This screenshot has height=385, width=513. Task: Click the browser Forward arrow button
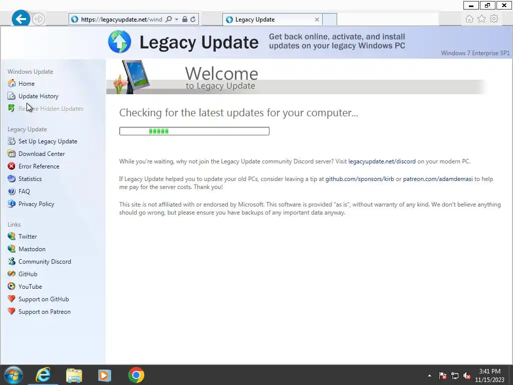click(39, 19)
